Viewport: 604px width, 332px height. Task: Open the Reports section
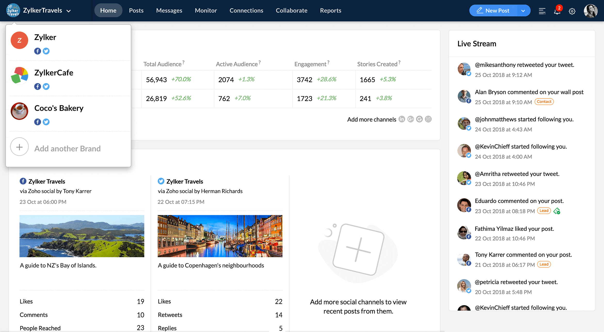[330, 11]
